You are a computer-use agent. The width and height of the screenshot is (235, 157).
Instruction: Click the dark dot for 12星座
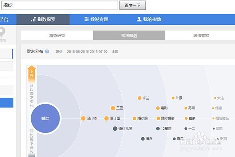click(x=158, y=129)
